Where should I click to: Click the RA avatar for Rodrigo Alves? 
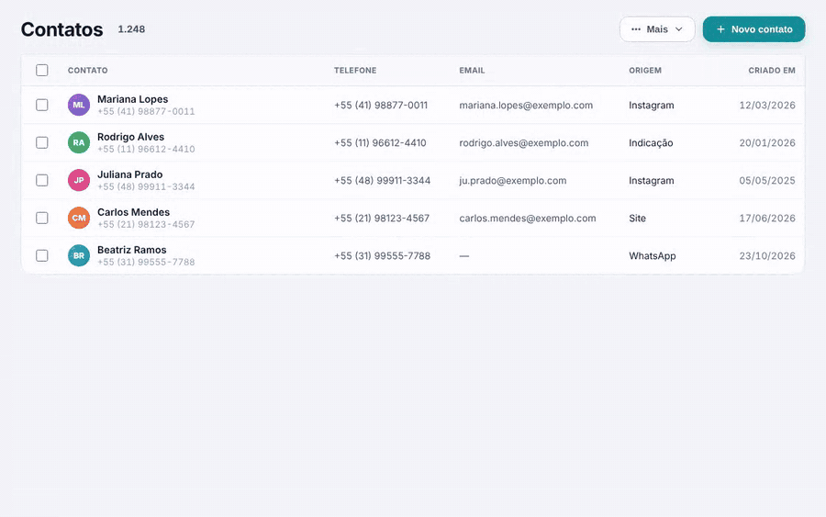[x=79, y=143]
